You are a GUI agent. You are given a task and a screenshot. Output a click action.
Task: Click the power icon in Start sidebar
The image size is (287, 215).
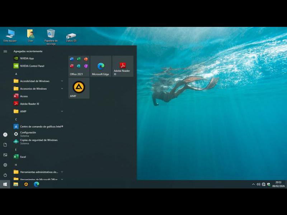(5, 175)
